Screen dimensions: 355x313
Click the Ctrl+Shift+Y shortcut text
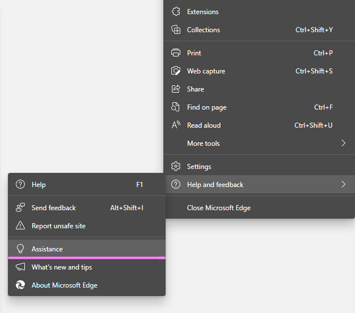point(314,30)
